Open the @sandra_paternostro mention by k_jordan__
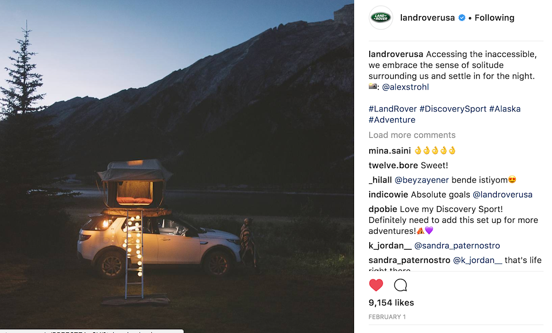This screenshot has height=333, width=552. tap(457, 246)
